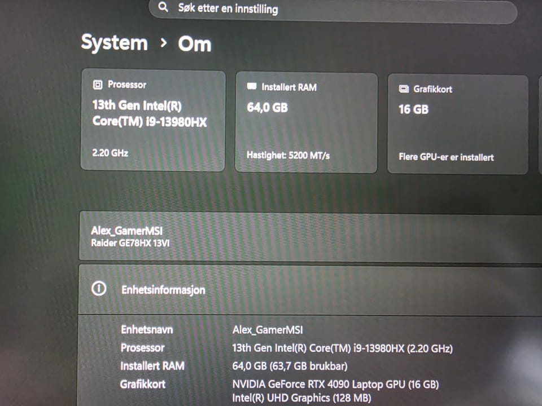
Task: Click 'Flere GPU-er er installert' text
Action: pyautogui.click(x=446, y=157)
